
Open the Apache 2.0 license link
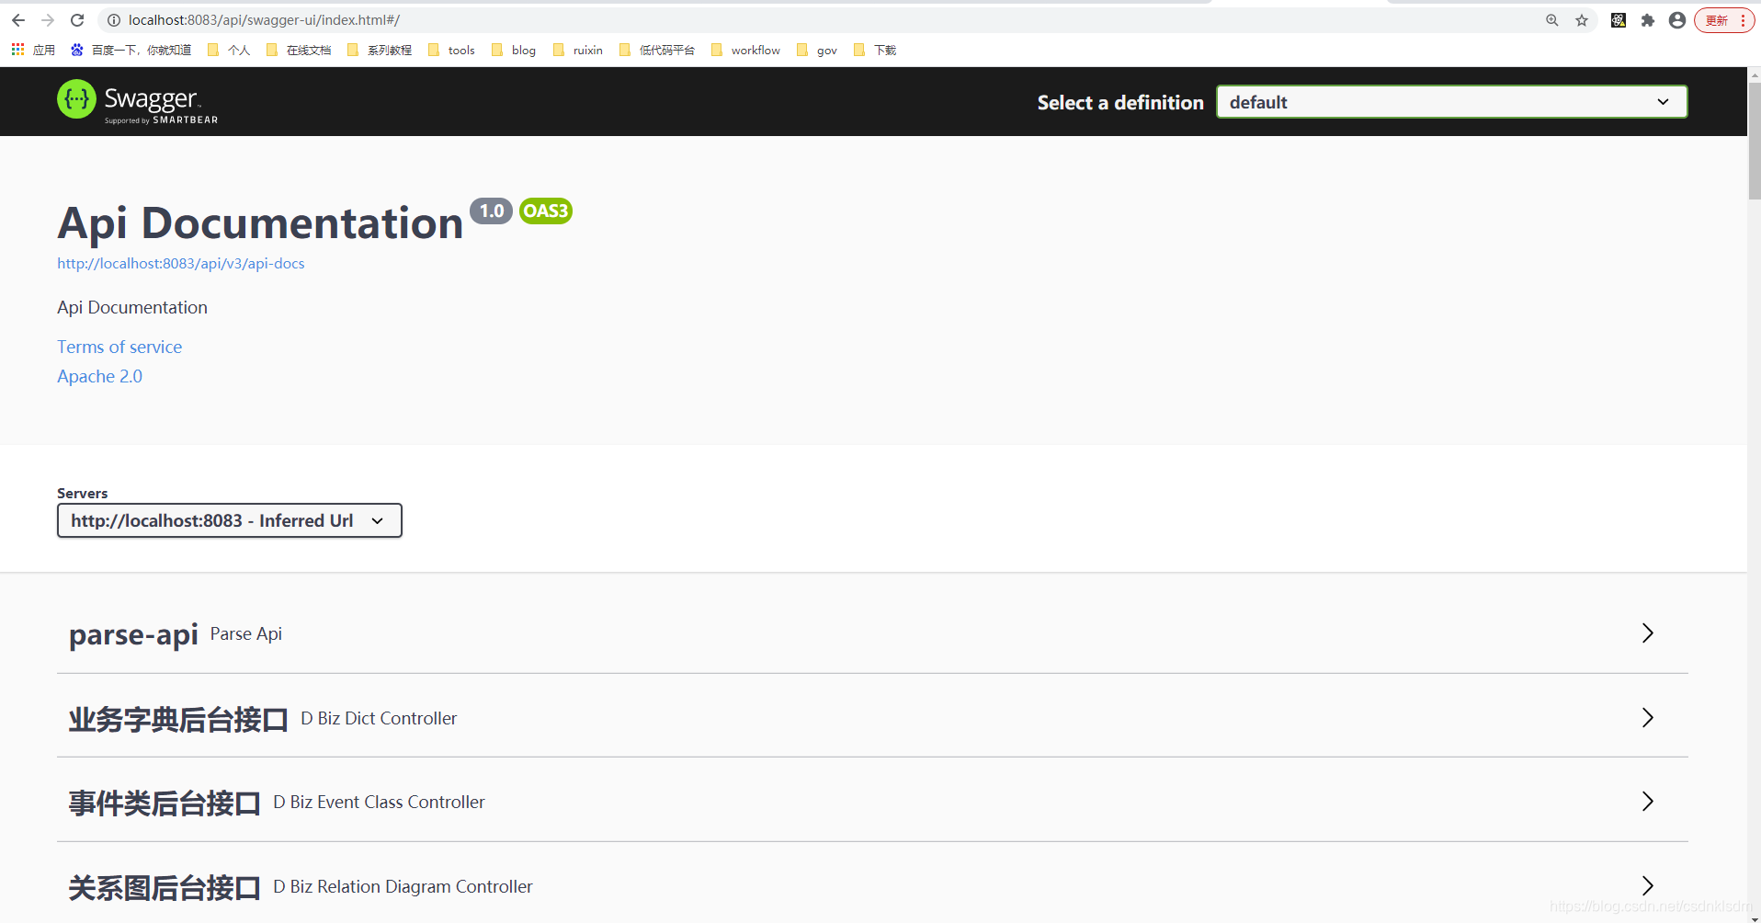tap(99, 376)
